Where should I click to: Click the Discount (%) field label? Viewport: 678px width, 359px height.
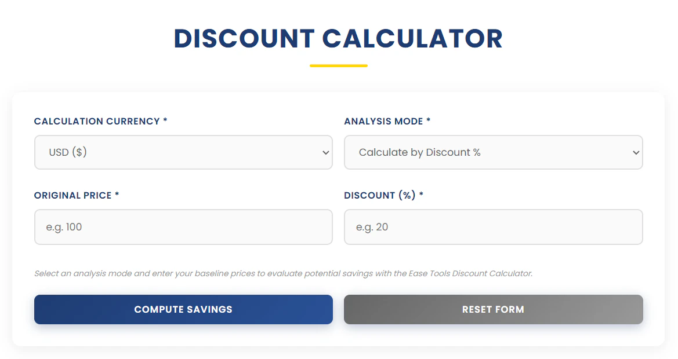click(x=383, y=195)
